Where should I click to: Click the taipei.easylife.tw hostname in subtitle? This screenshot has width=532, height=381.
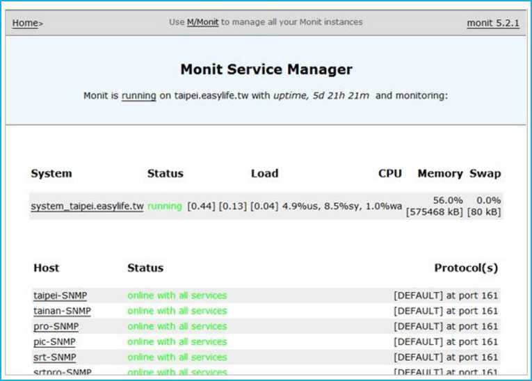(x=211, y=96)
